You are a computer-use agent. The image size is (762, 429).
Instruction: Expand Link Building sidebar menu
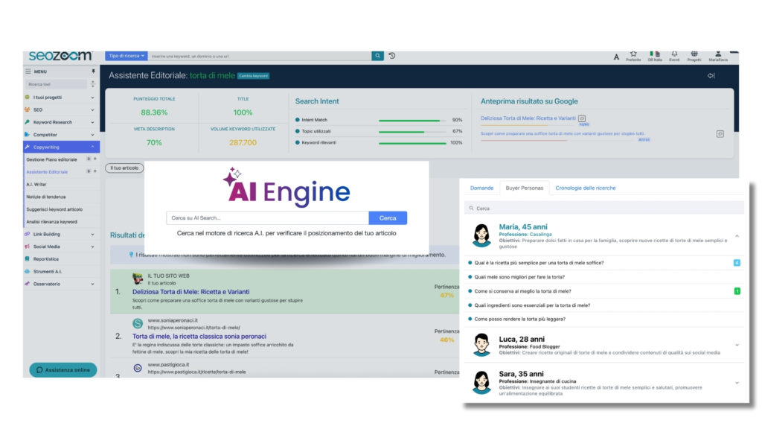tap(60, 234)
